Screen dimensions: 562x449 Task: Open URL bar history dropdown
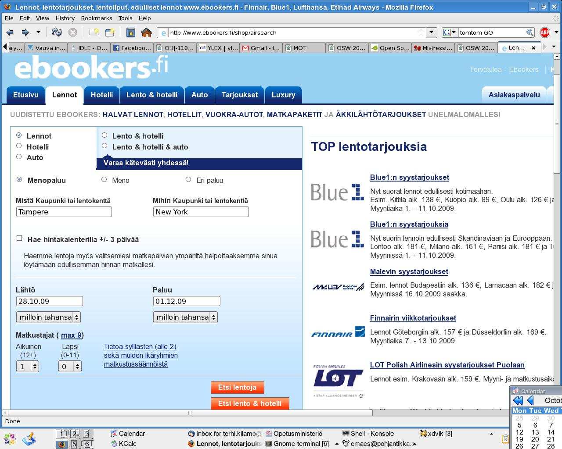[432, 32]
